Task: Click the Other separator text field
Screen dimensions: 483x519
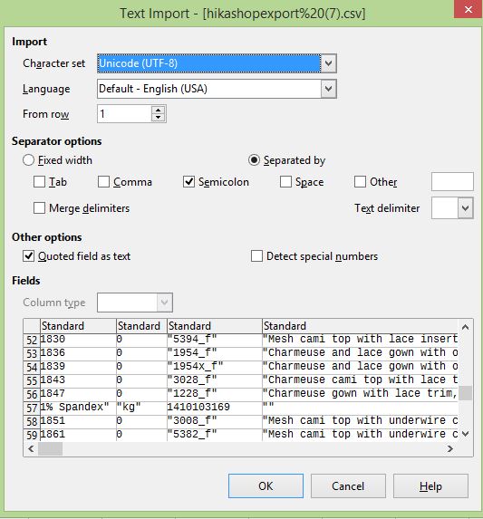Action: coord(452,181)
